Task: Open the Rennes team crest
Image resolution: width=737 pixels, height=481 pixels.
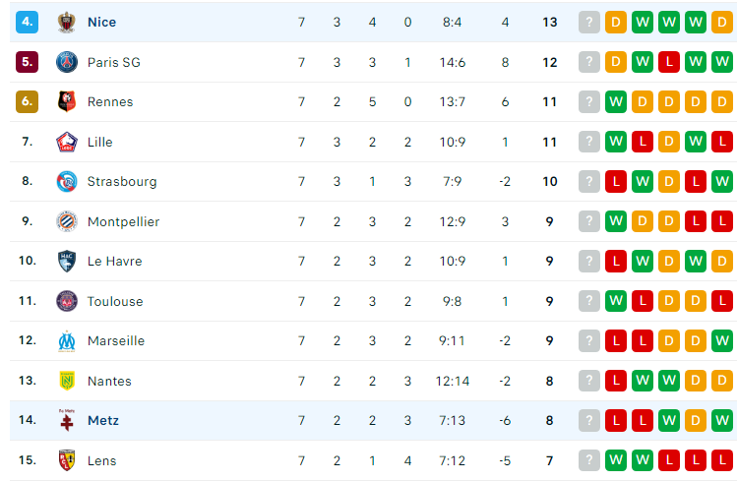Action: (67, 101)
